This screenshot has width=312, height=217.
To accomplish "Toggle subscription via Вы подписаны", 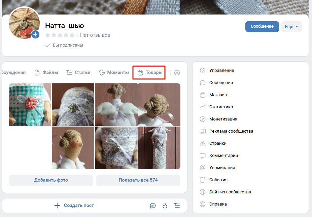I will [64, 45].
